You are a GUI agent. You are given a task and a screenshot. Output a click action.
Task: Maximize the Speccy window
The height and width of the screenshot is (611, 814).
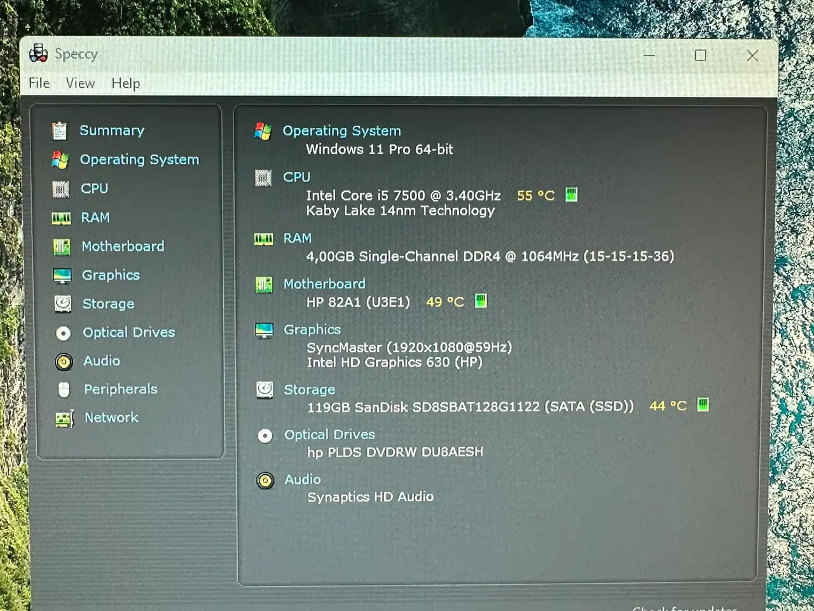point(700,55)
